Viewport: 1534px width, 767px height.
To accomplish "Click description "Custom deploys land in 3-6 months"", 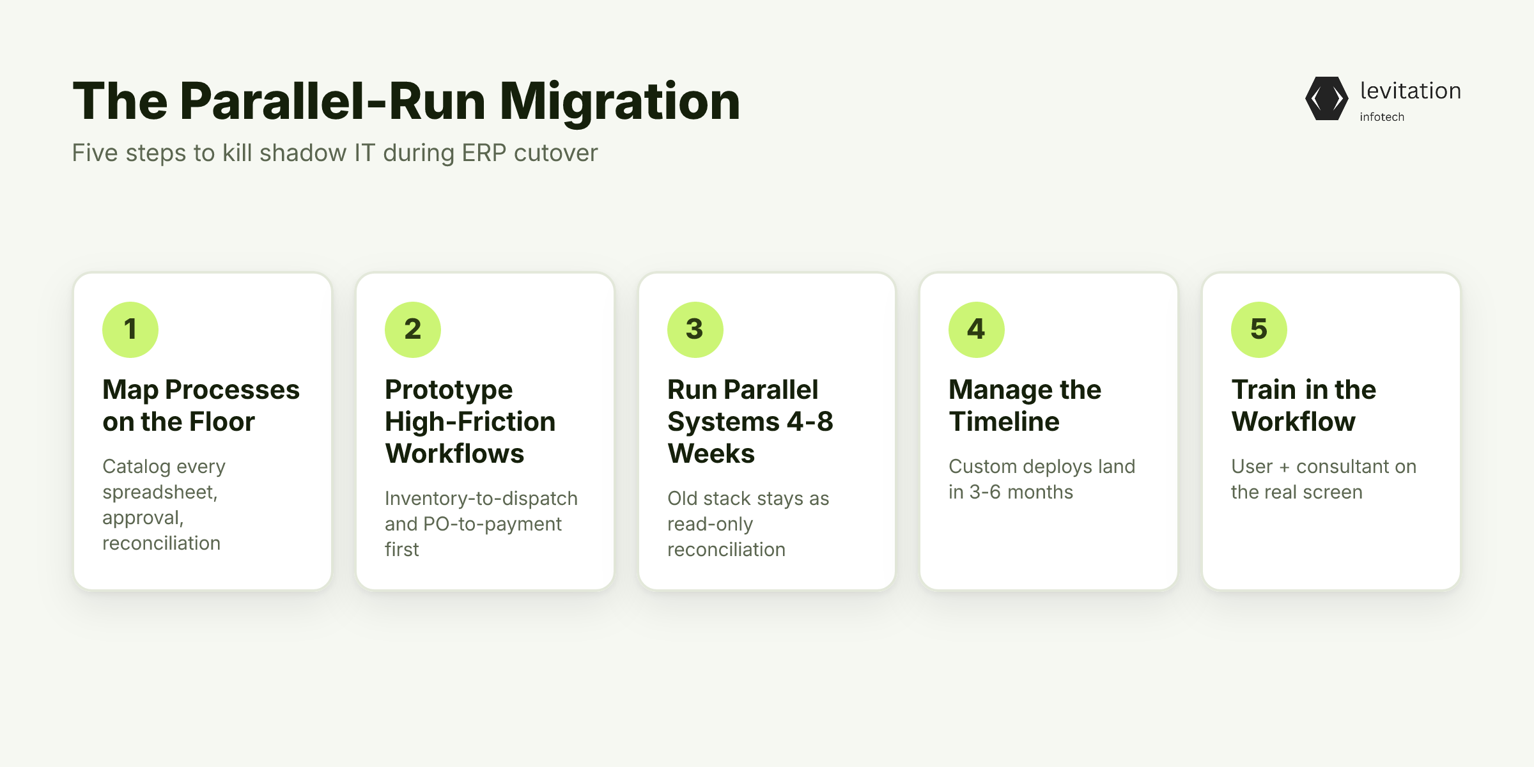I will pyautogui.click(x=1042, y=479).
